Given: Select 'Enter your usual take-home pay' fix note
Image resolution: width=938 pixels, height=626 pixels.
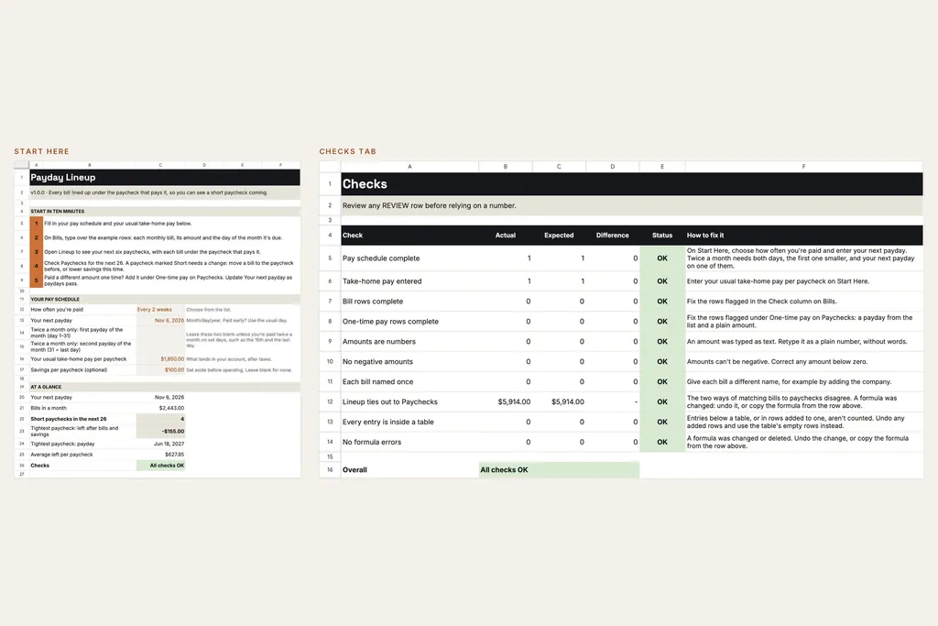Looking at the screenshot, I should pyautogui.click(x=778, y=280).
